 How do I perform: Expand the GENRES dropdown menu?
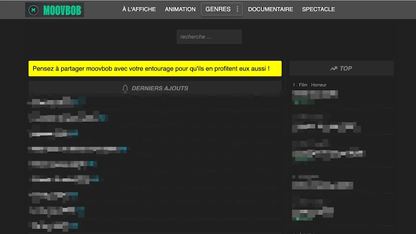tap(218, 9)
